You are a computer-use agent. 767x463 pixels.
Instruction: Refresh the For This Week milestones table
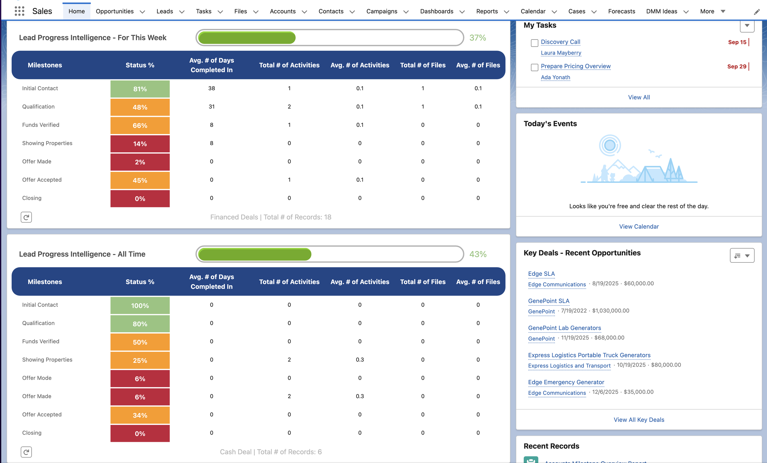pyautogui.click(x=26, y=217)
